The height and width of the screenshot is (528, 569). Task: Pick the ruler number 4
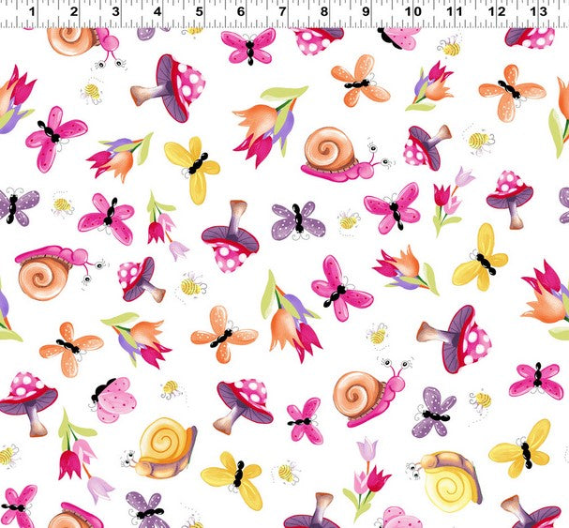pos(157,11)
